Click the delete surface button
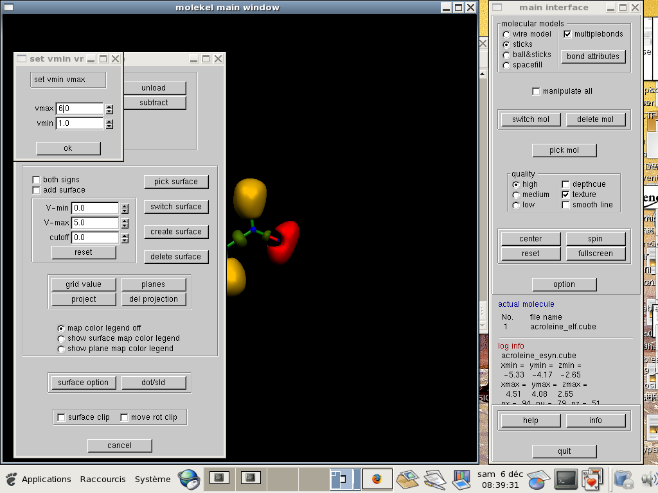Image resolution: width=658 pixels, height=493 pixels. [176, 257]
